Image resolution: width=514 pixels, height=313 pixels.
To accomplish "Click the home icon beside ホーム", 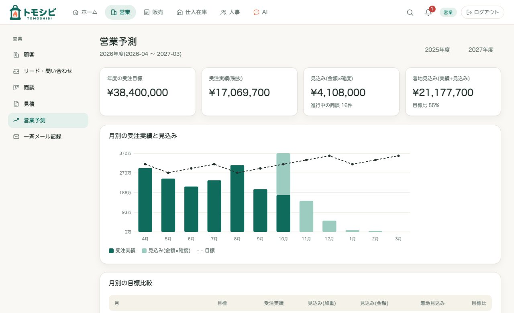I will [75, 12].
